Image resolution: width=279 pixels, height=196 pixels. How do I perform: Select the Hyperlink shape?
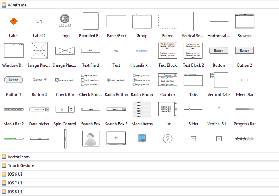pyautogui.click(x=142, y=51)
